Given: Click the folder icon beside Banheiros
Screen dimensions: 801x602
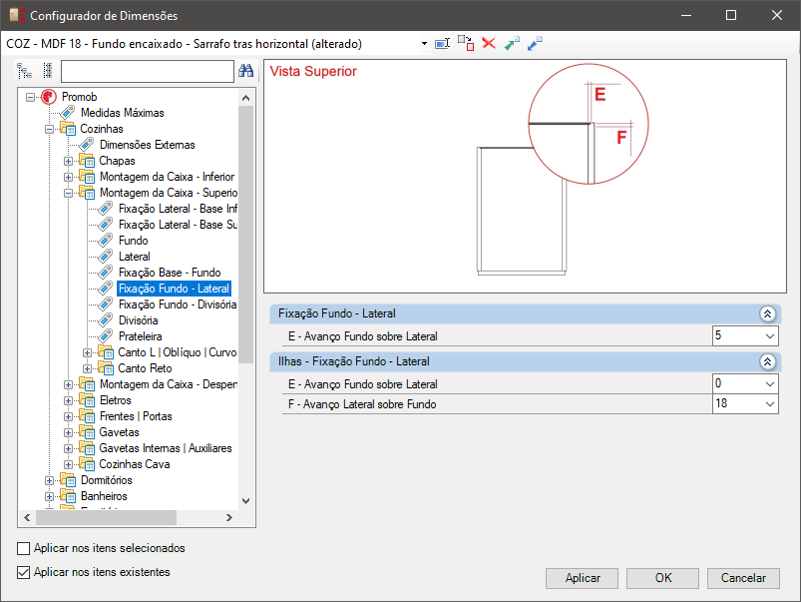Looking at the screenshot, I should [68, 496].
